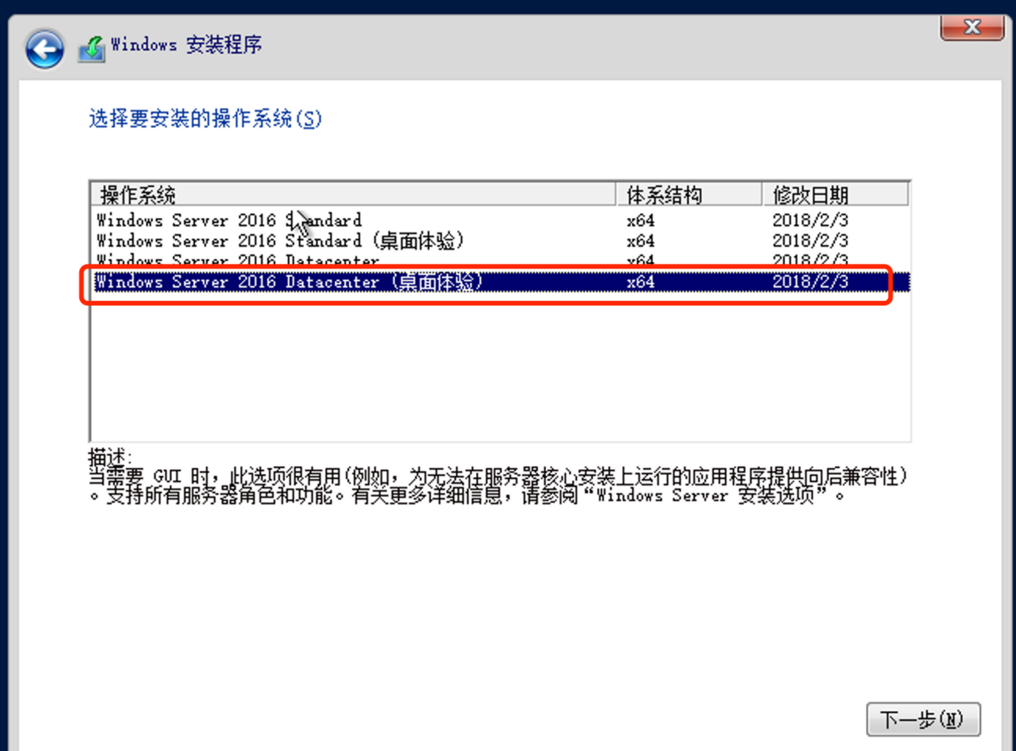Screen dimensions: 1016x751
Task: Go back with the blue arrow button
Action: pos(45,50)
